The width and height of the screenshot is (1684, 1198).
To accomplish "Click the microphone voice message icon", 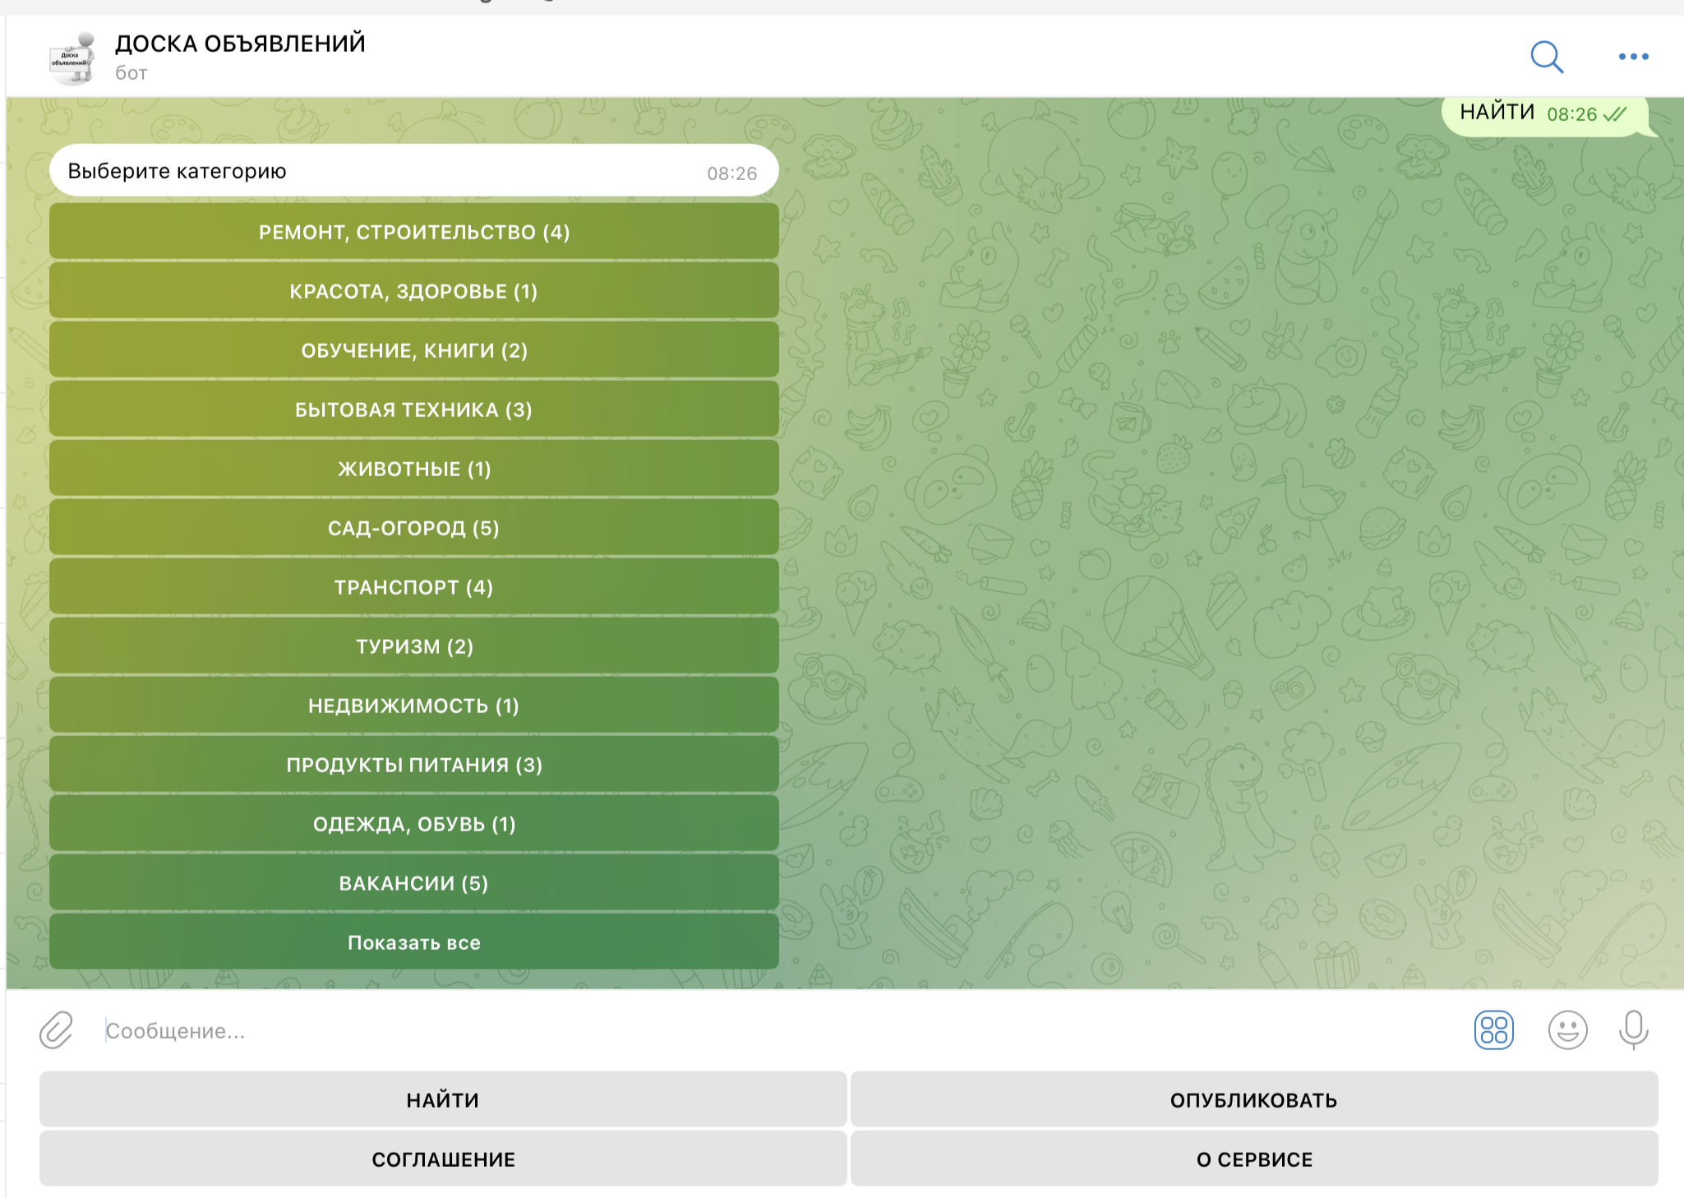I will (x=1633, y=1029).
